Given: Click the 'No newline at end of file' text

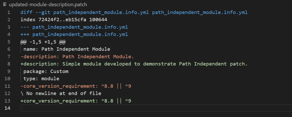Looking at the screenshot, I should click(x=63, y=93).
